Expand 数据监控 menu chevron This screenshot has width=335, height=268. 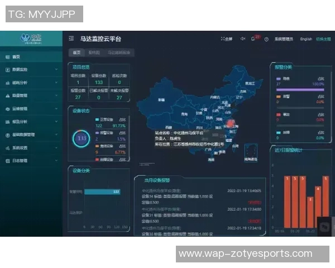coord(56,69)
